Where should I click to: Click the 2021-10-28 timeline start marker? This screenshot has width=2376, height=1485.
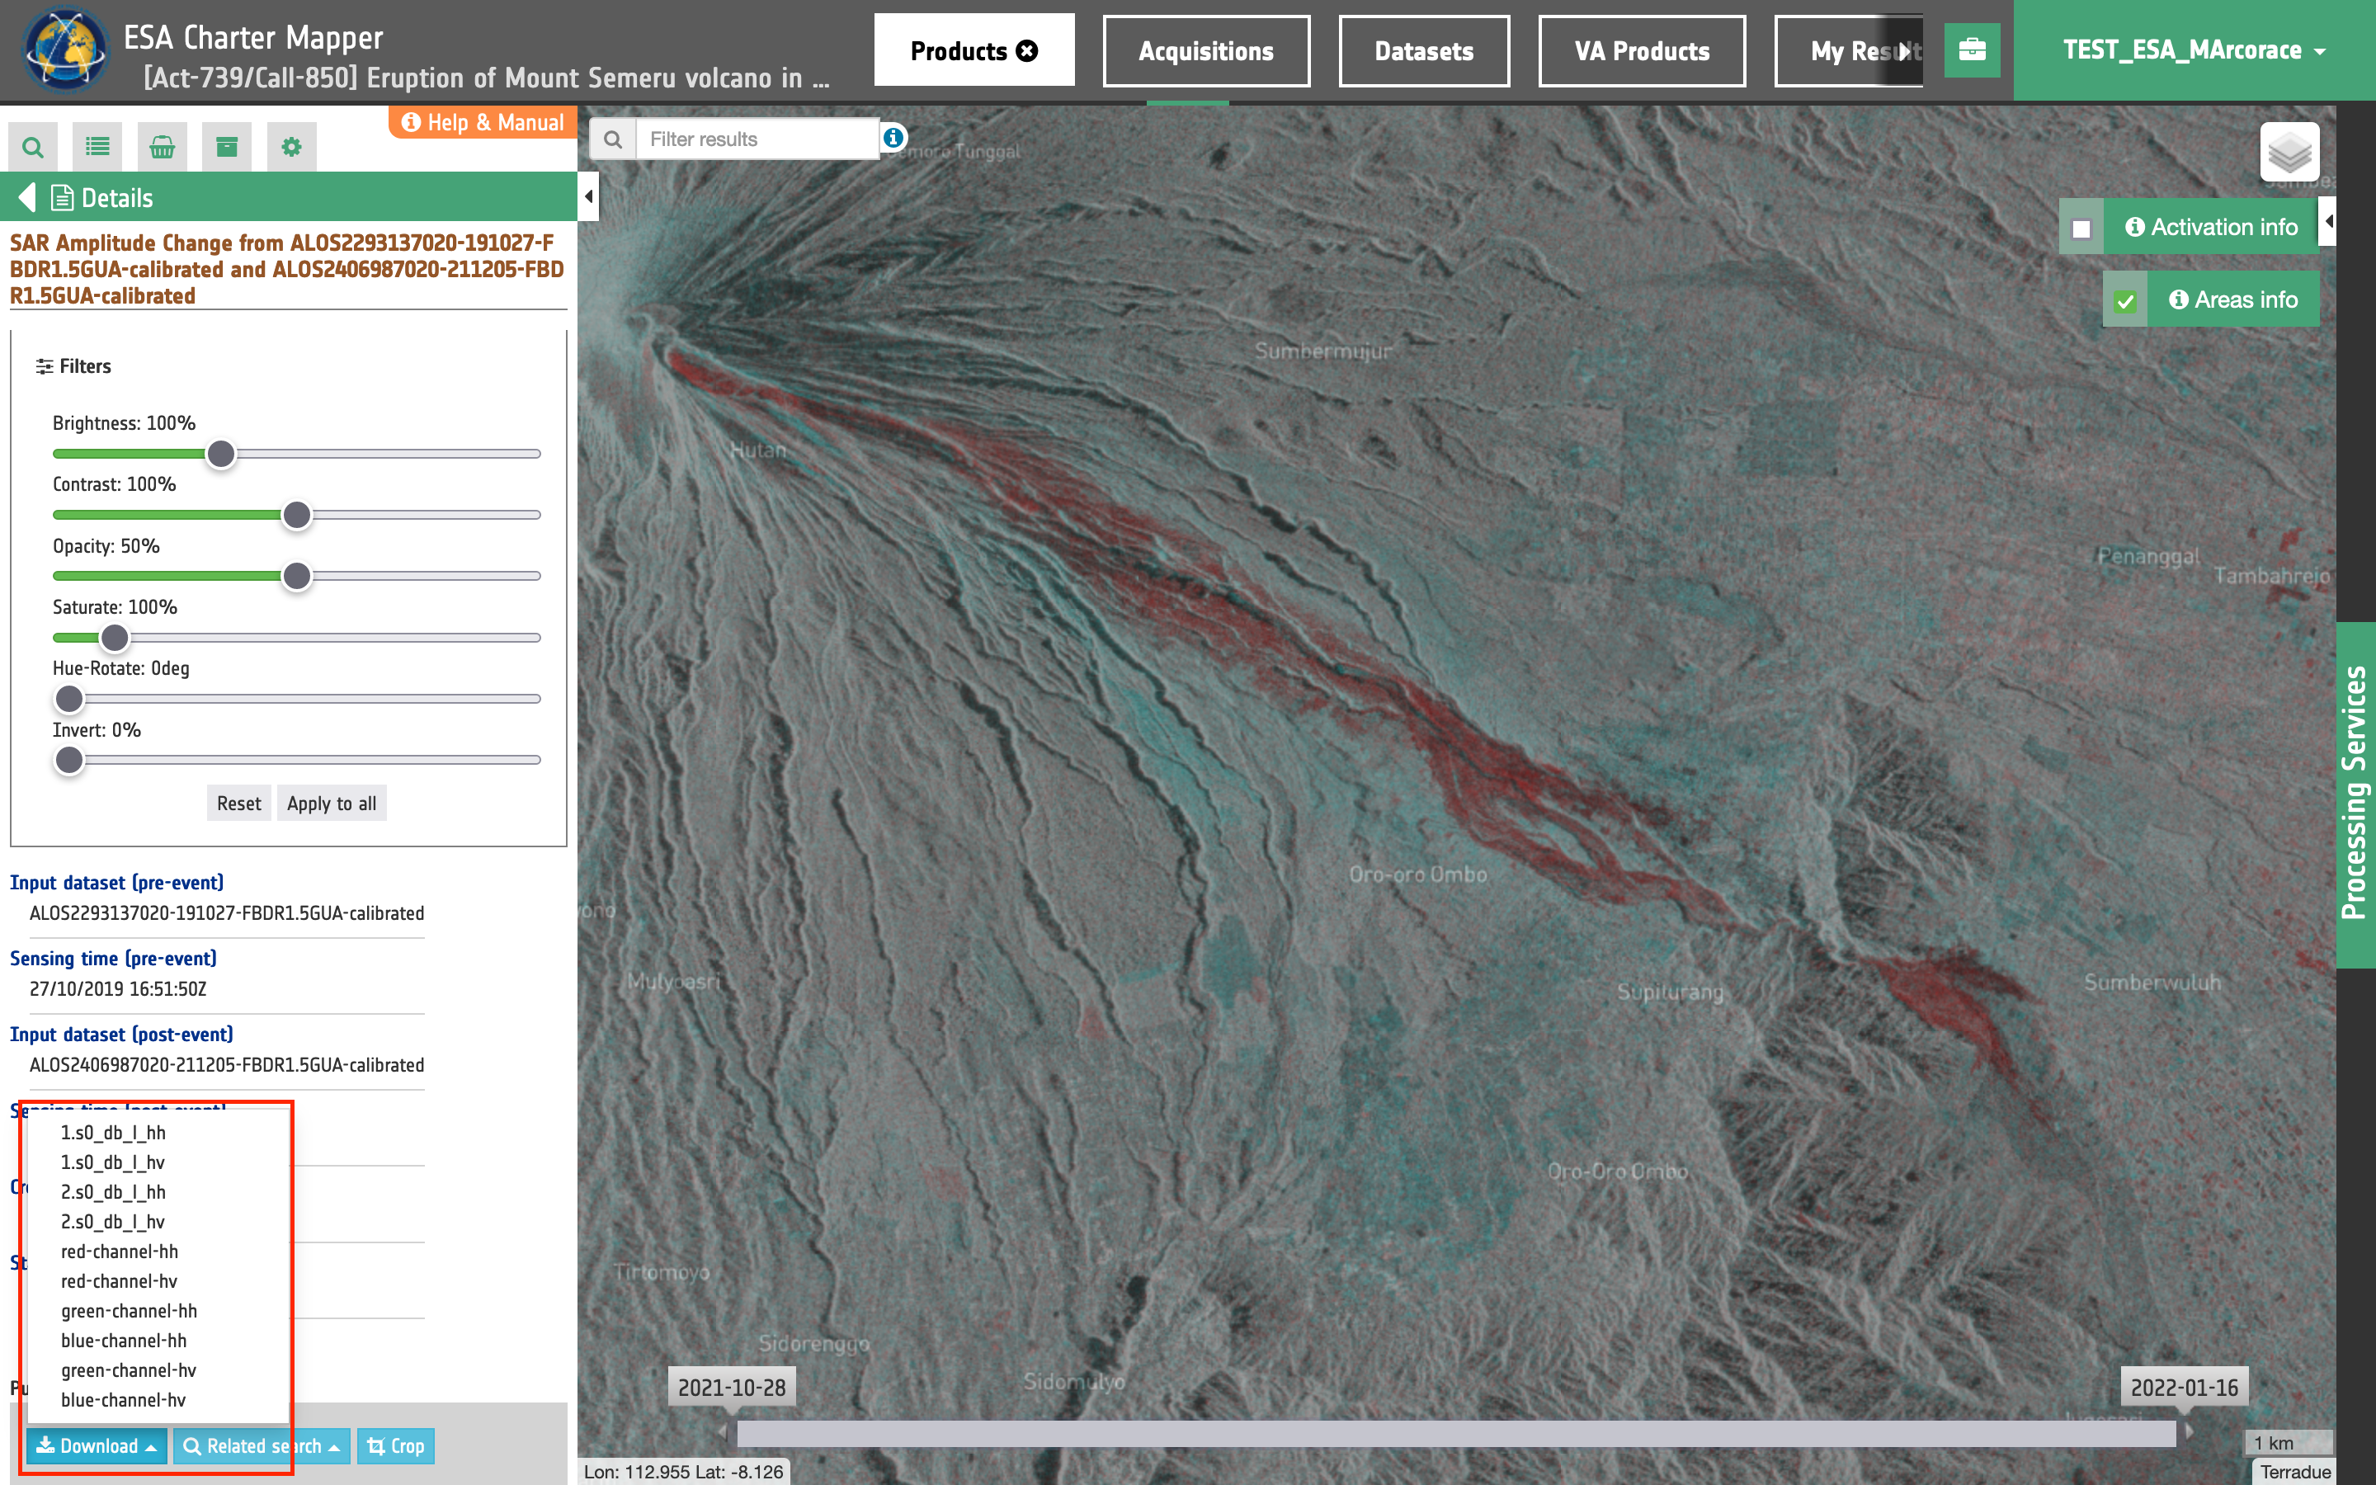click(732, 1387)
